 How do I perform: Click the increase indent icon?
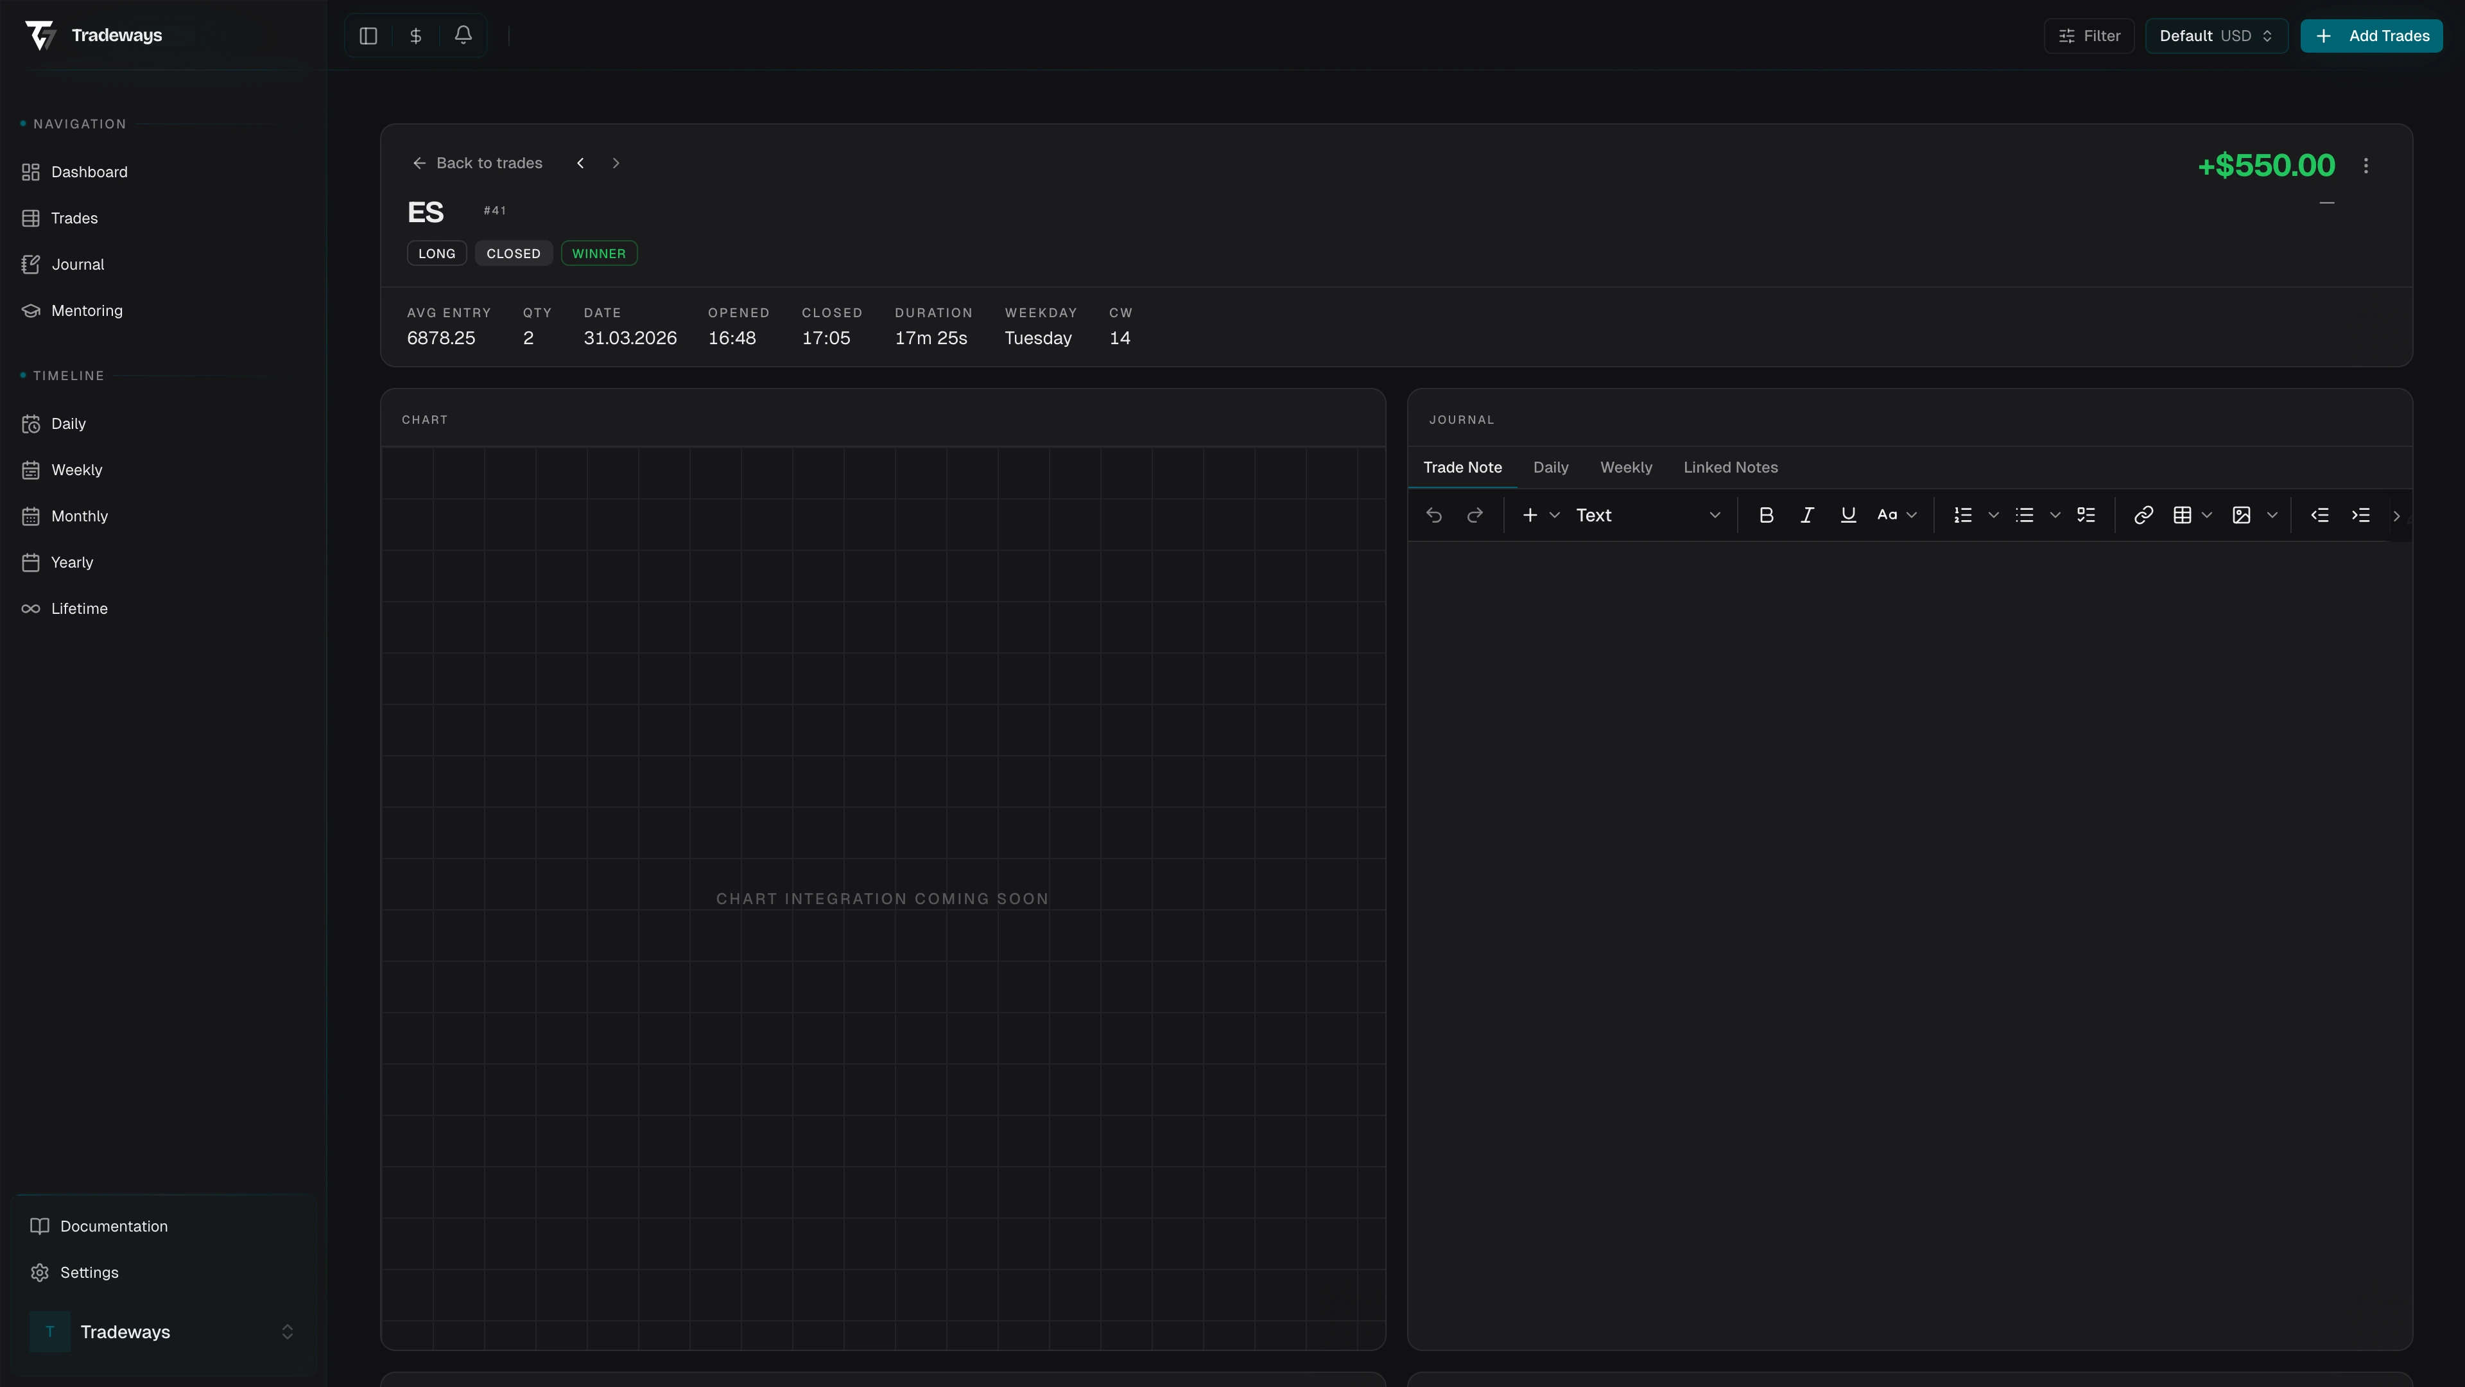tap(2361, 515)
